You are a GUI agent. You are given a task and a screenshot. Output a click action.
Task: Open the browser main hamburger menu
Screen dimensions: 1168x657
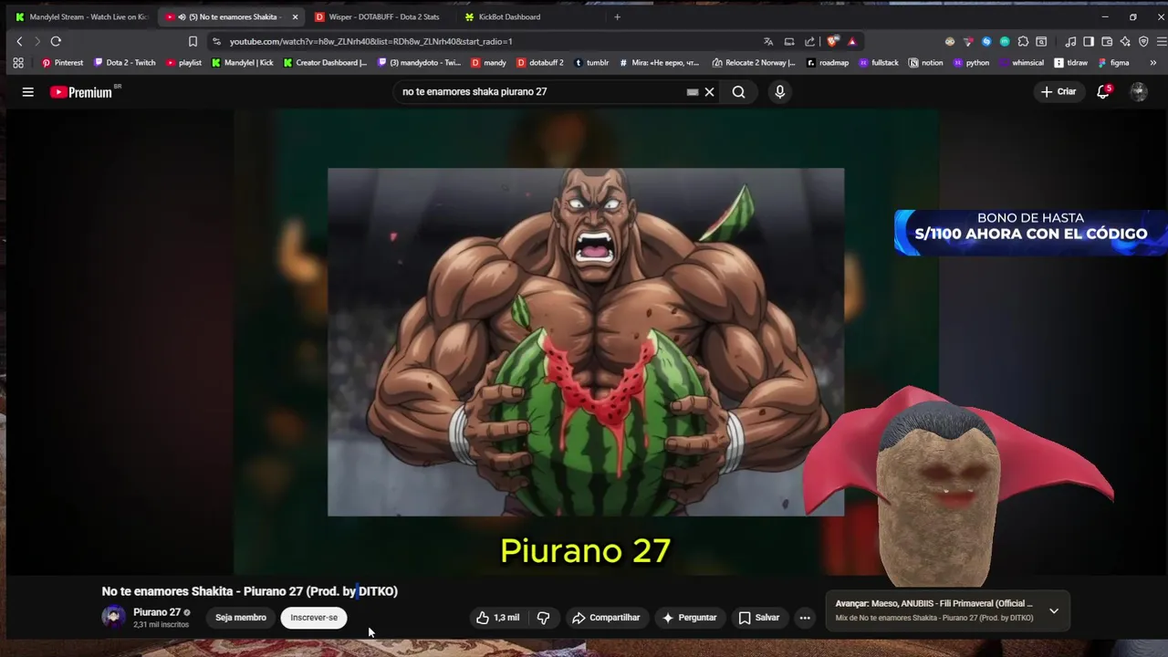click(x=1162, y=41)
